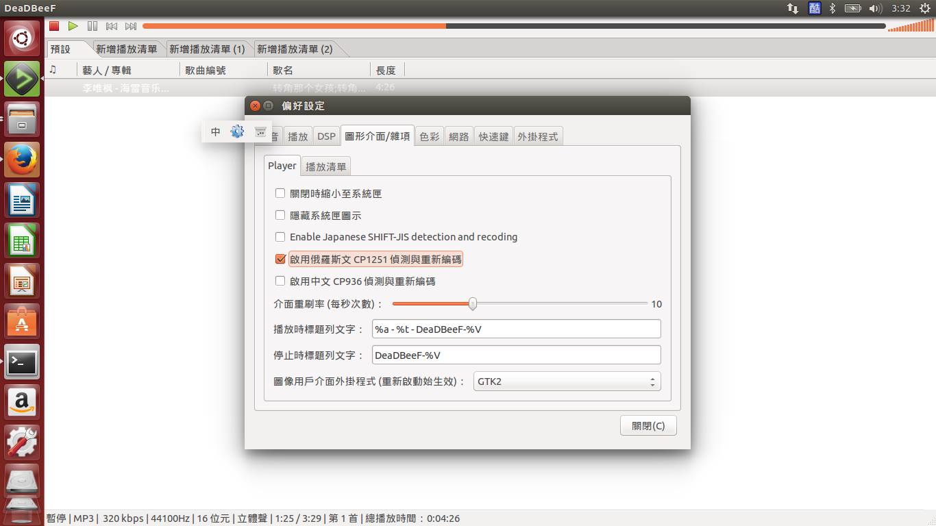Image resolution: width=936 pixels, height=526 pixels.
Task: Open the disk drive launcher icon
Action: pyautogui.click(x=22, y=482)
